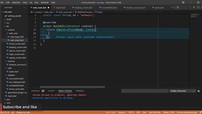Select web_main.dart in explorer tree

17,40
